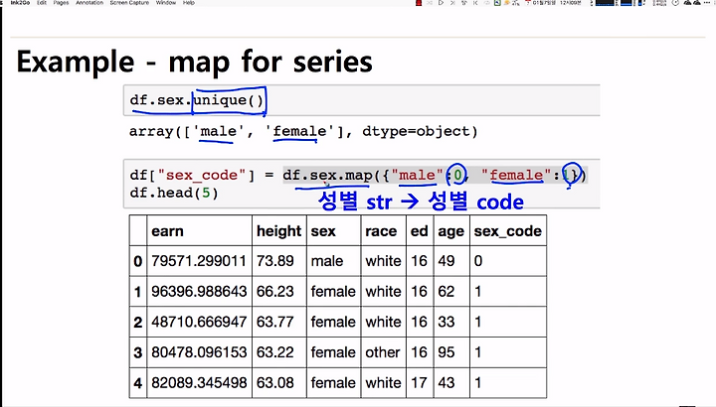The height and width of the screenshot is (407, 716).
Task: Click the race column header
Action: coord(381,231)
